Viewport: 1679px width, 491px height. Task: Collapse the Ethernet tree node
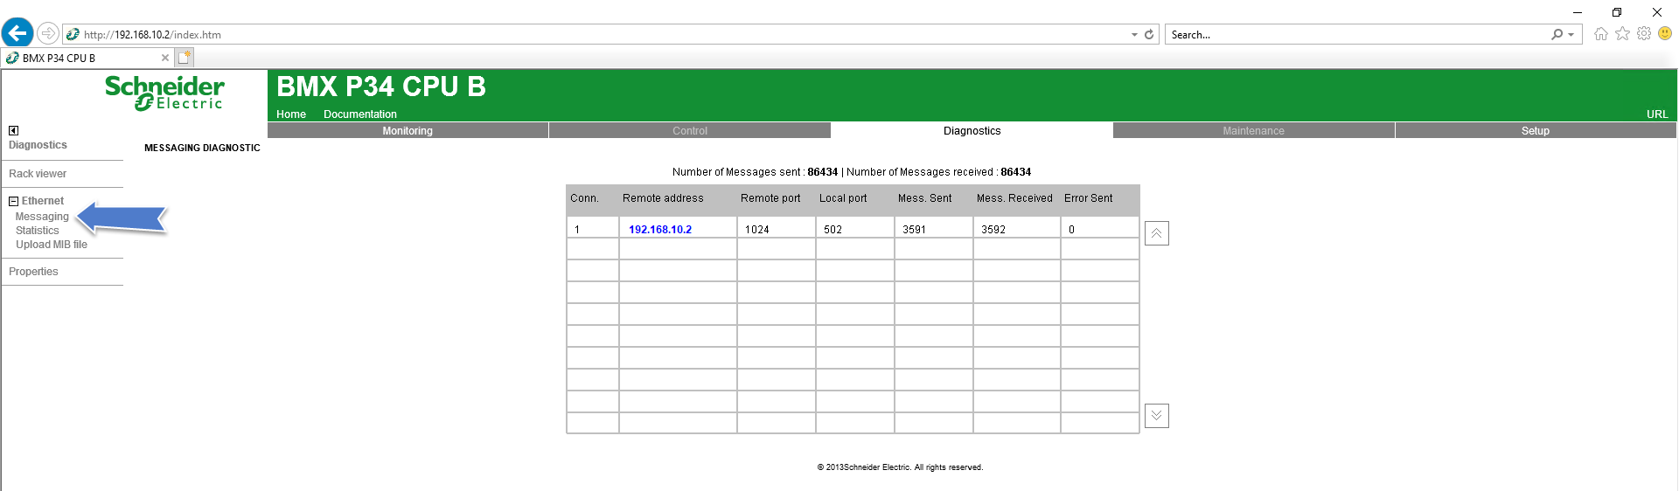click(13, 201)
